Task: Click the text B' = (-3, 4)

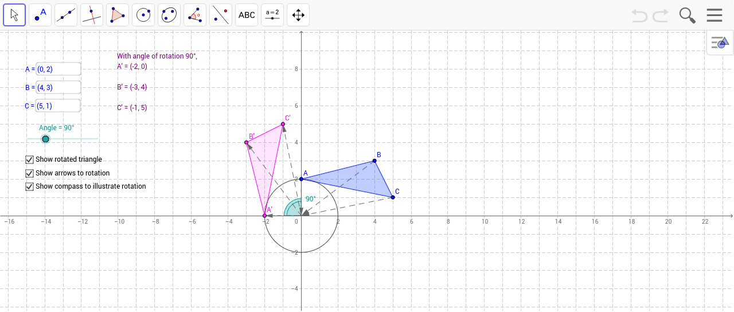Action: tap(132, 87)
